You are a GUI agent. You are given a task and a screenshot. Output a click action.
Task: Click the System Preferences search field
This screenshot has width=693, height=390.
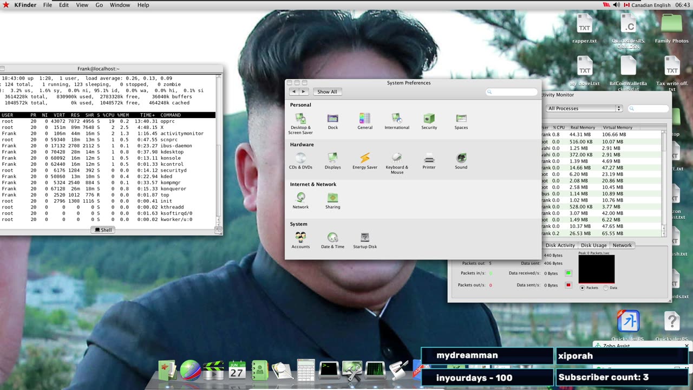click(512, 92)
